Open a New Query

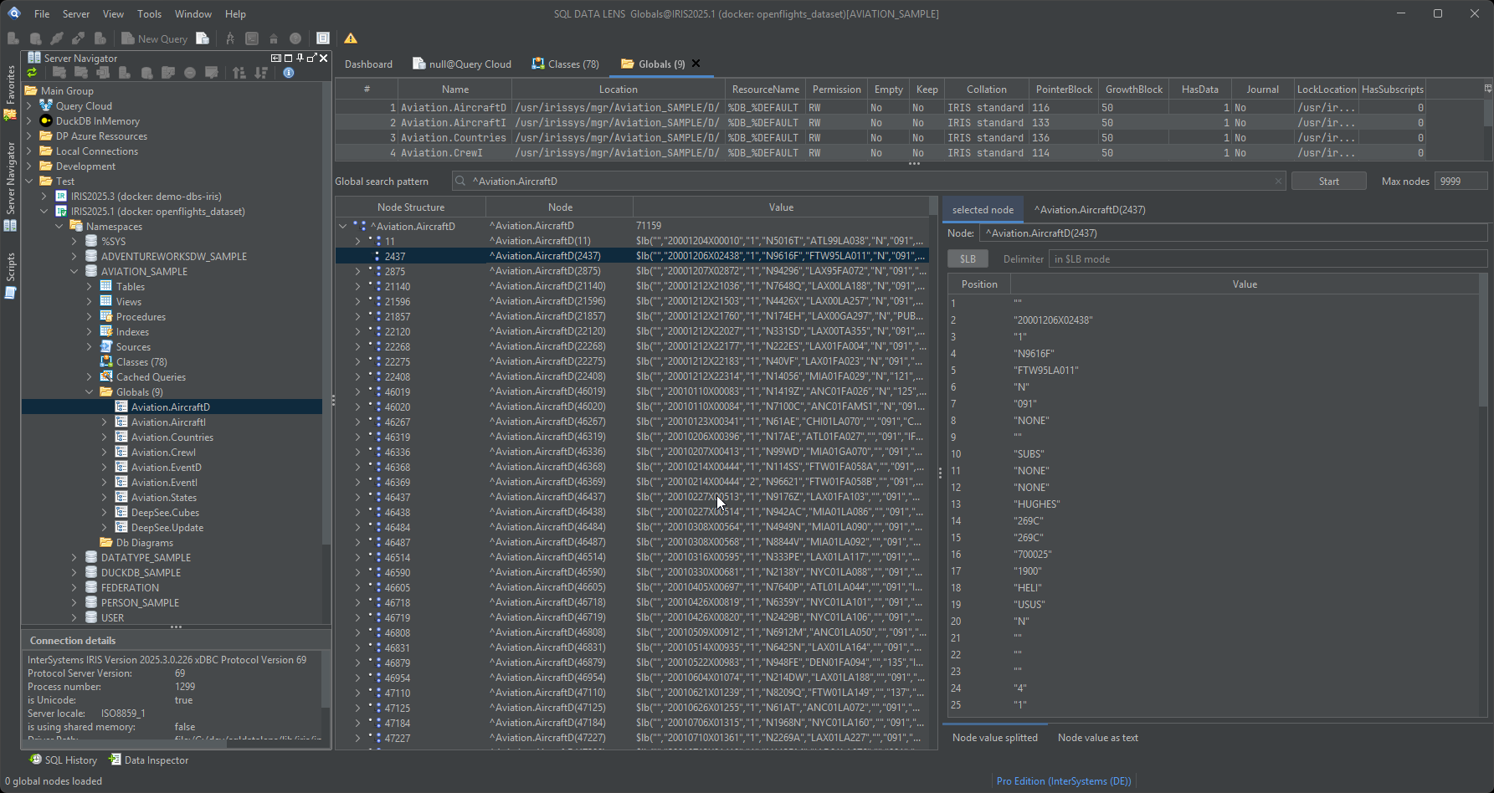(x=154, y=38)
